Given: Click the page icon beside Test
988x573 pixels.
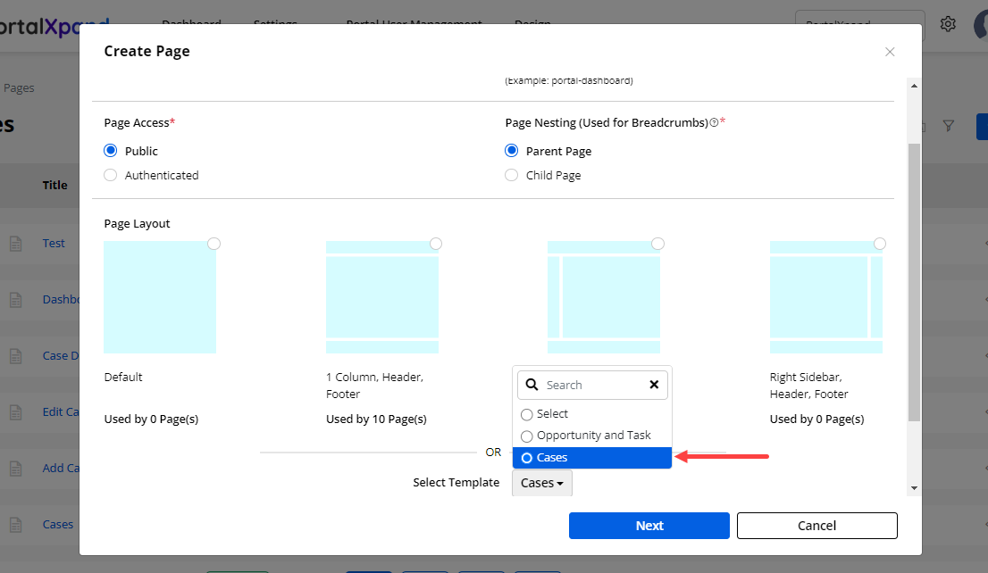Looking at the screenshot, I should (x=15, y=244).
